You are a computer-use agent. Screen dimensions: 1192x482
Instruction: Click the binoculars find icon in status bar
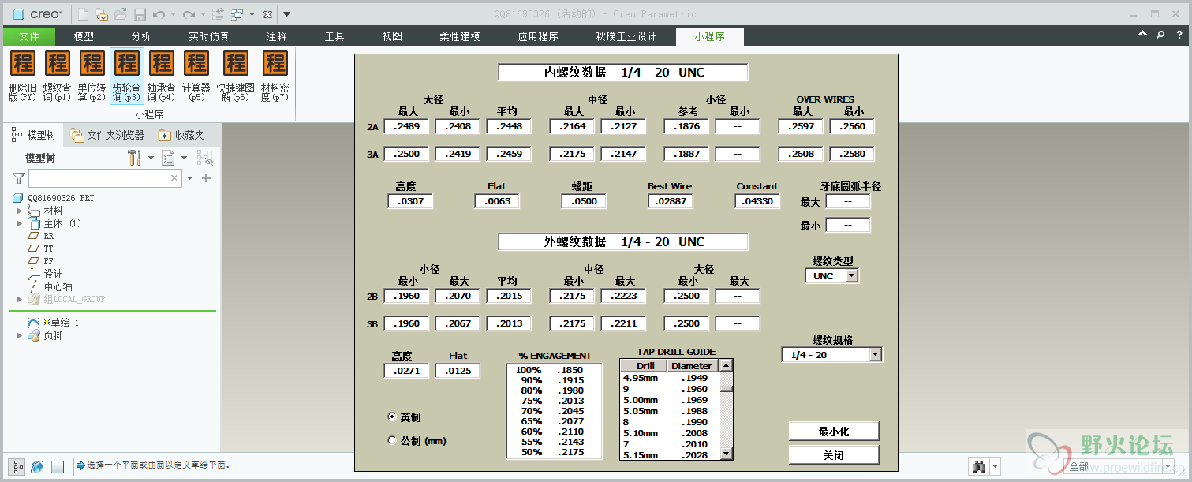click(979, 466)
